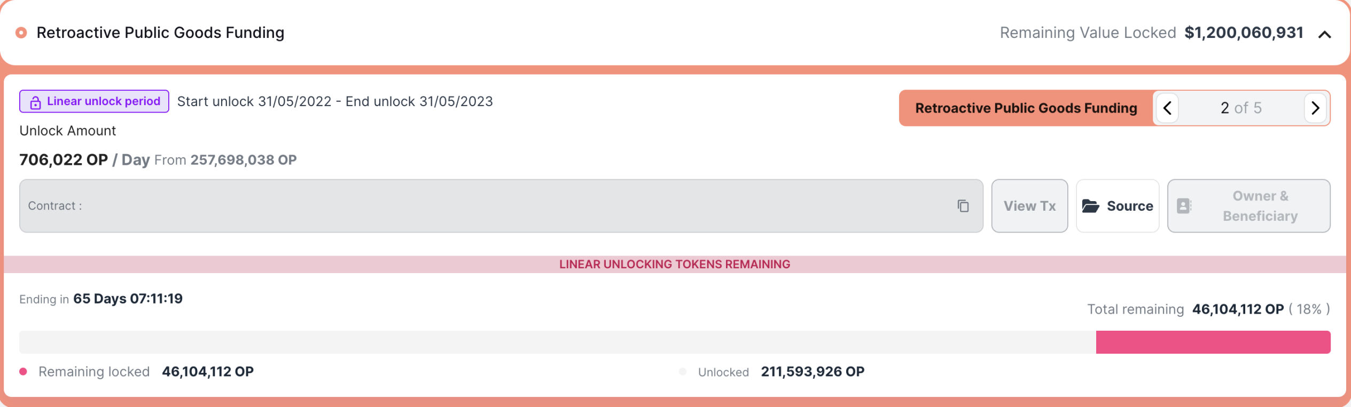Click the grey unlocked portion of progress bar
Viewport: 1351px width, 407px height.
[x=558, y=342]
